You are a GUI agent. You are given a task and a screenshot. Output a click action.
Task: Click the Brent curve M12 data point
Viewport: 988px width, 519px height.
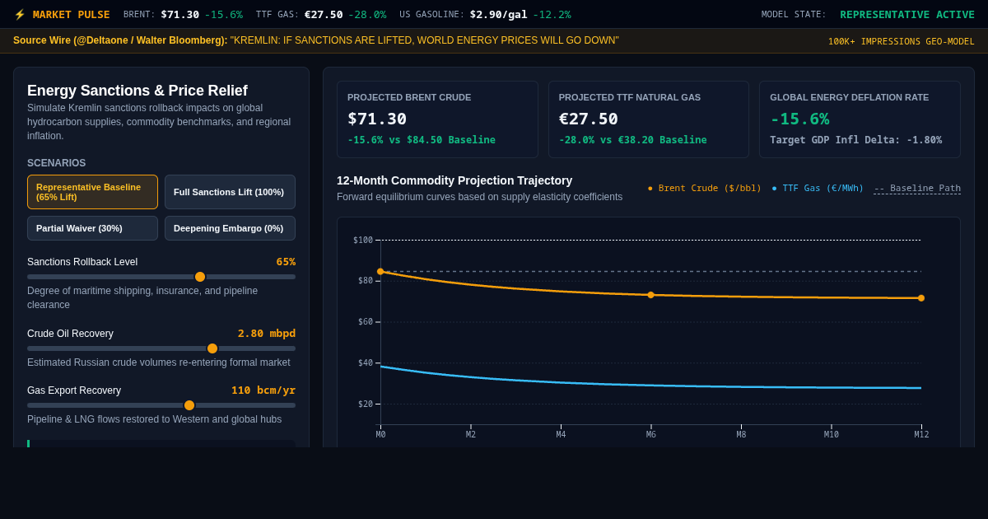coord(921,298)
